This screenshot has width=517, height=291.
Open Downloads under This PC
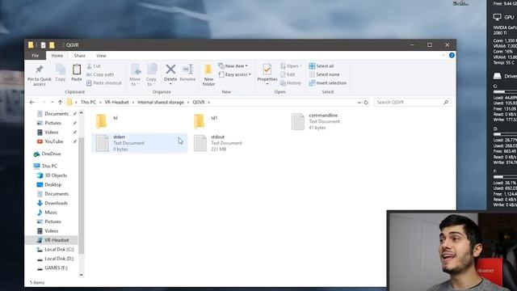click(x=53, y=203)
